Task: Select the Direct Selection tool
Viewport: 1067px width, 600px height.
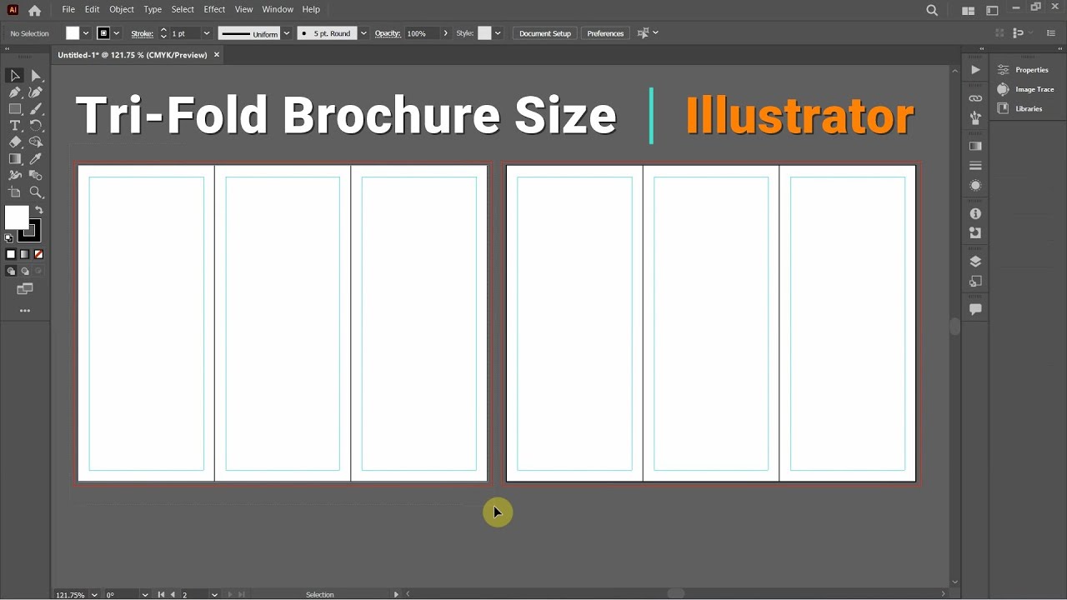Action: [x=36, y=76]
